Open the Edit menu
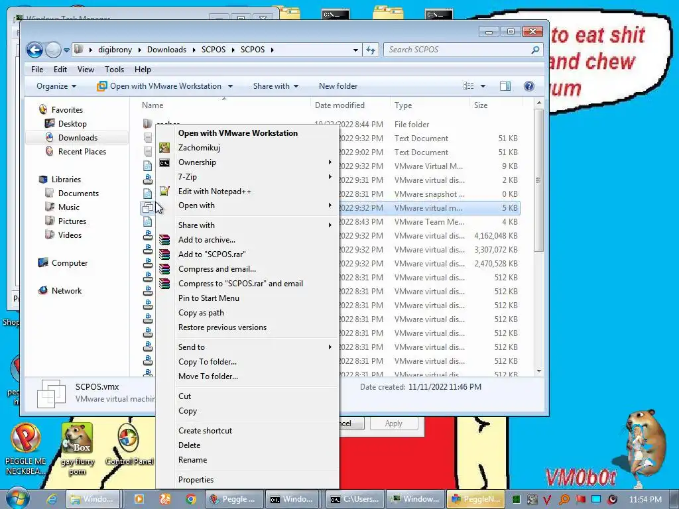Viewport: 679px width, 509px height. (x=60, y=69)
